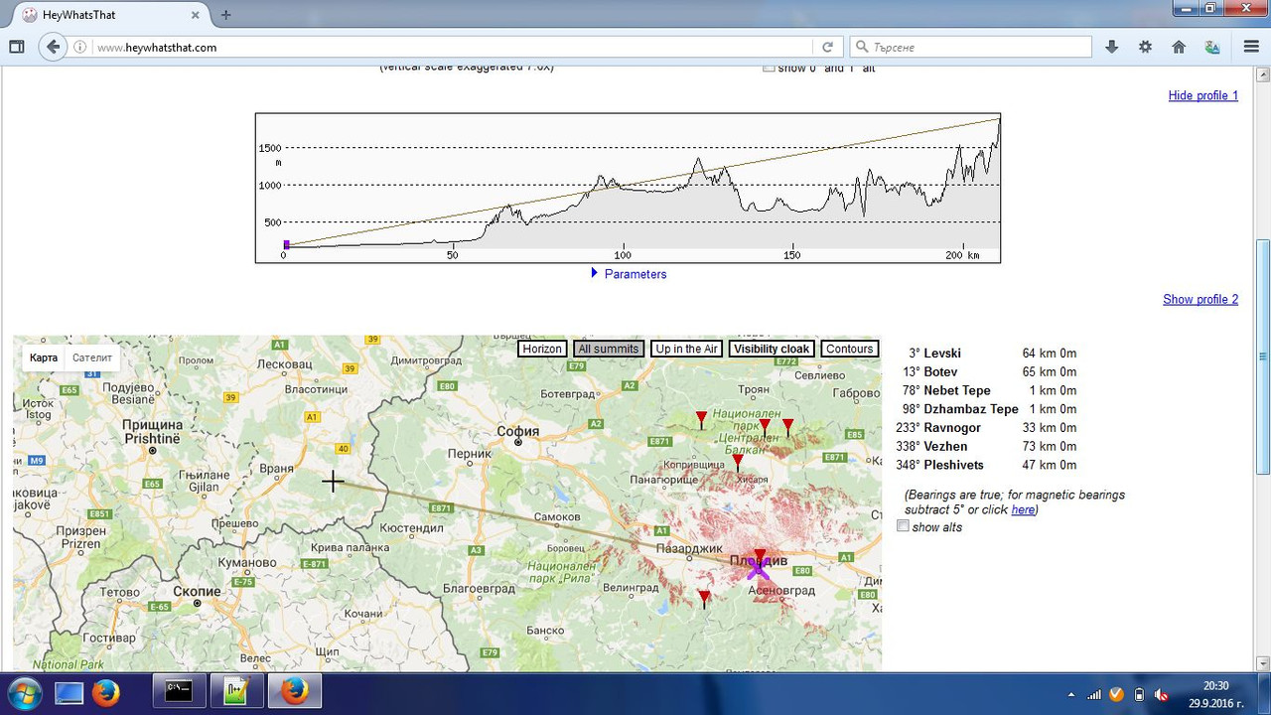1271x715 pixels.
Task: Click the orange Avast tray icon
Action: pyautogui.click(x=1117, y=694)
